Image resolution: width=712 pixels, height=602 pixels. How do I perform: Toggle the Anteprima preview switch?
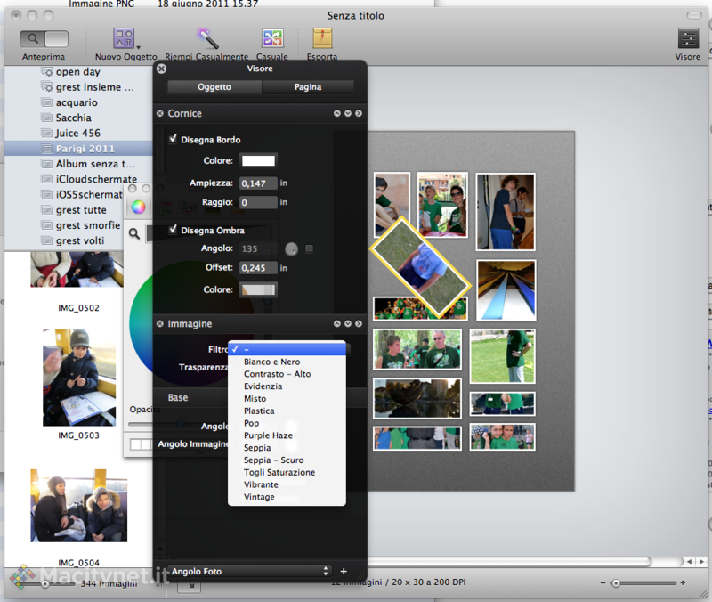(x=44, y=38)
